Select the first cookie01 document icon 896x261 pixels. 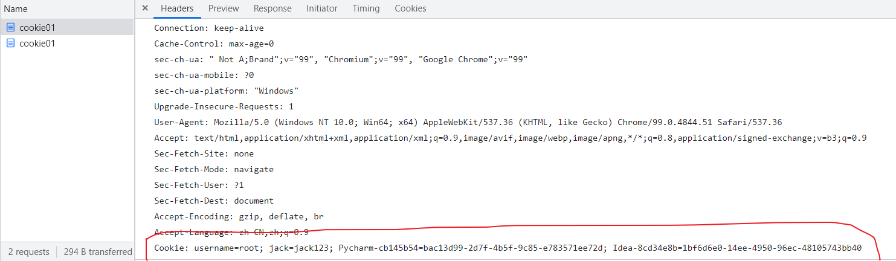pos(11,27)
